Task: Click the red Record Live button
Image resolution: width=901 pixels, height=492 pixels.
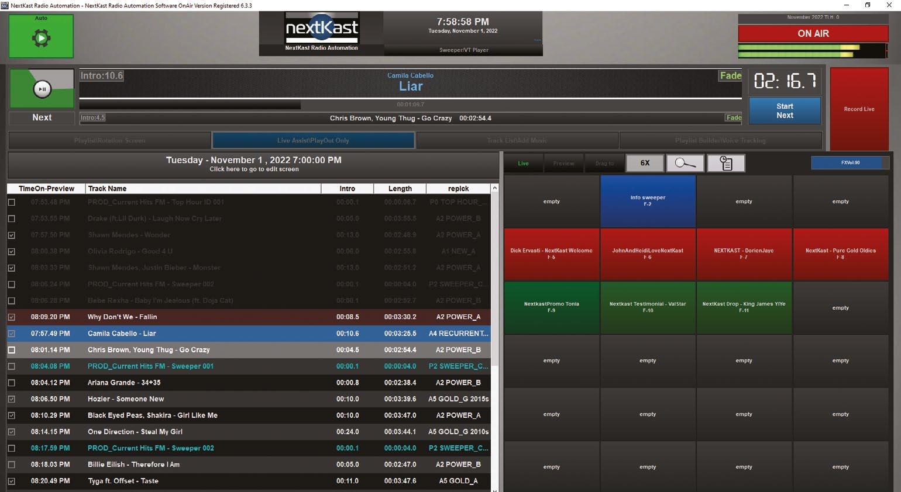Action: 859,109
